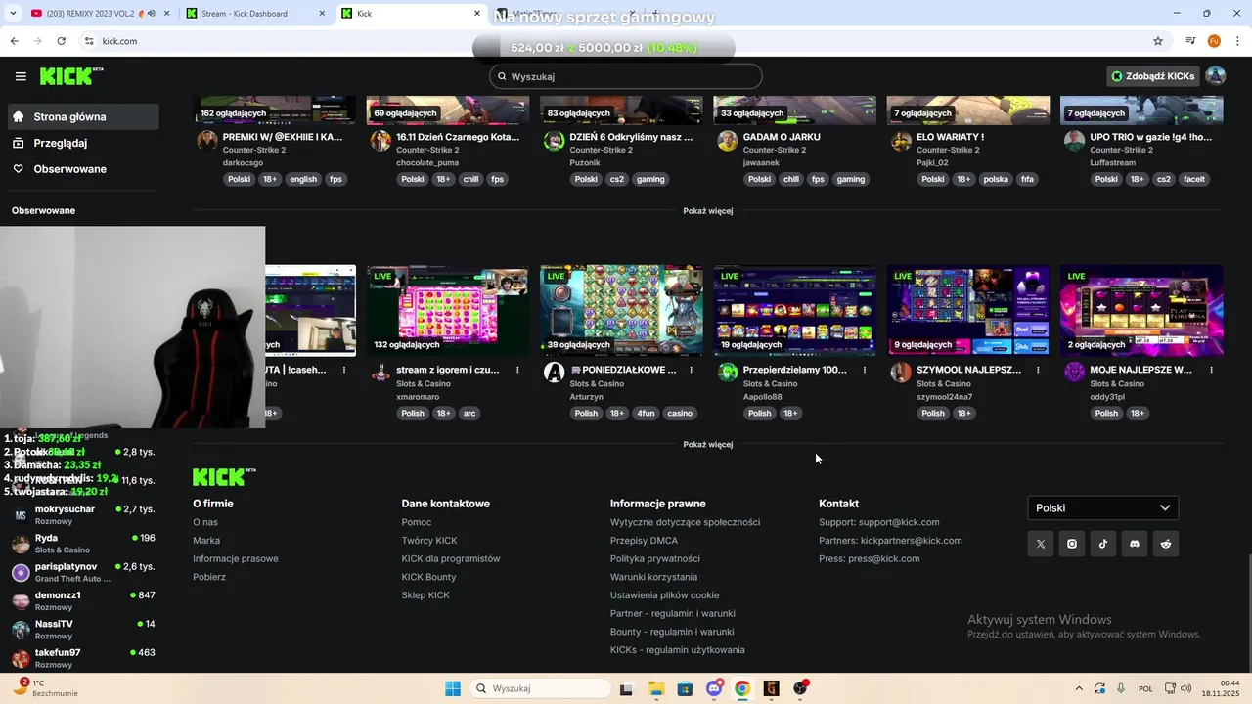Click the Luffastream channel avatar
1252x704 pixels.
point(1075,140)
